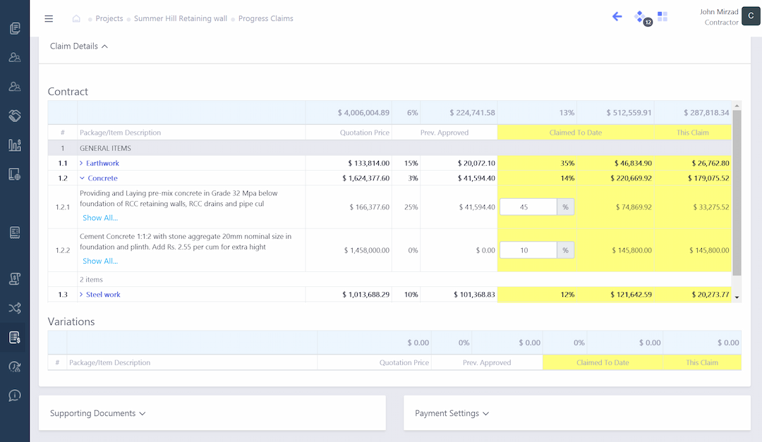
Task: Edit claimed percentage field showing 10
Action: 528,250
